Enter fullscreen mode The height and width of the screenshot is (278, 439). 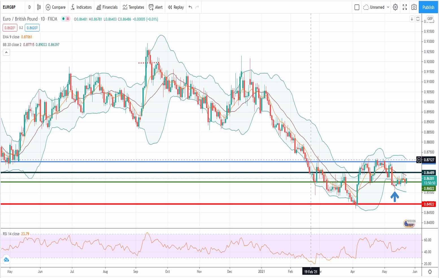[x=405, y=7]
